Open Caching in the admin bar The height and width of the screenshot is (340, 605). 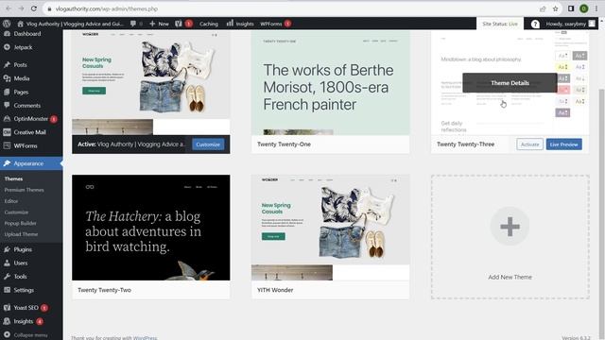click(209, 24)
